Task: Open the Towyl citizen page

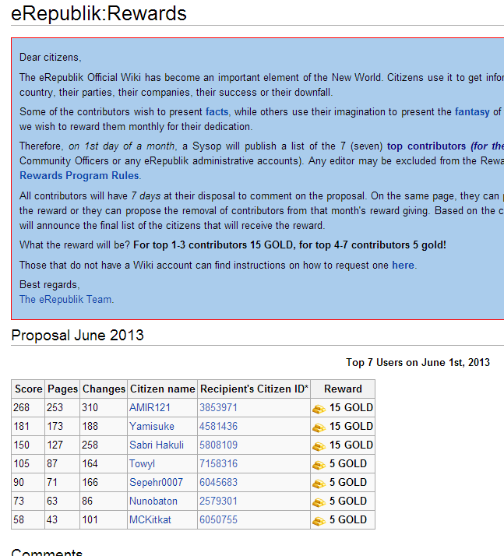Action: pyautogui.click(x=142, y=464)
